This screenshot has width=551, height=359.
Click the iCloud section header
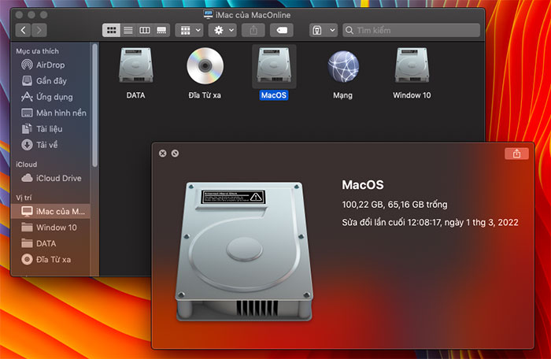(x=26, y=165)
